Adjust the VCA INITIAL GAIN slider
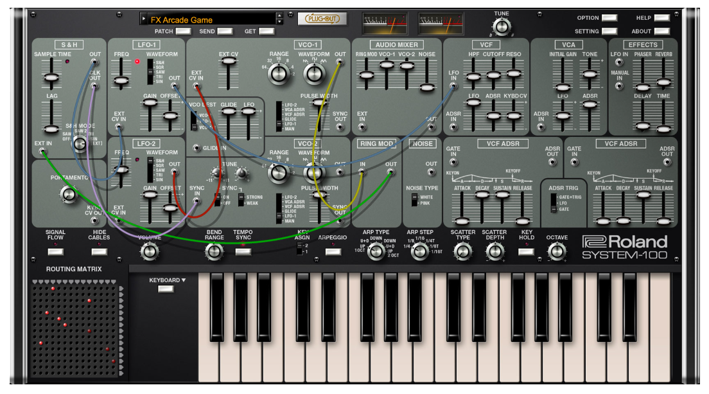Viewport: 709px width, 394px height. 563,74
